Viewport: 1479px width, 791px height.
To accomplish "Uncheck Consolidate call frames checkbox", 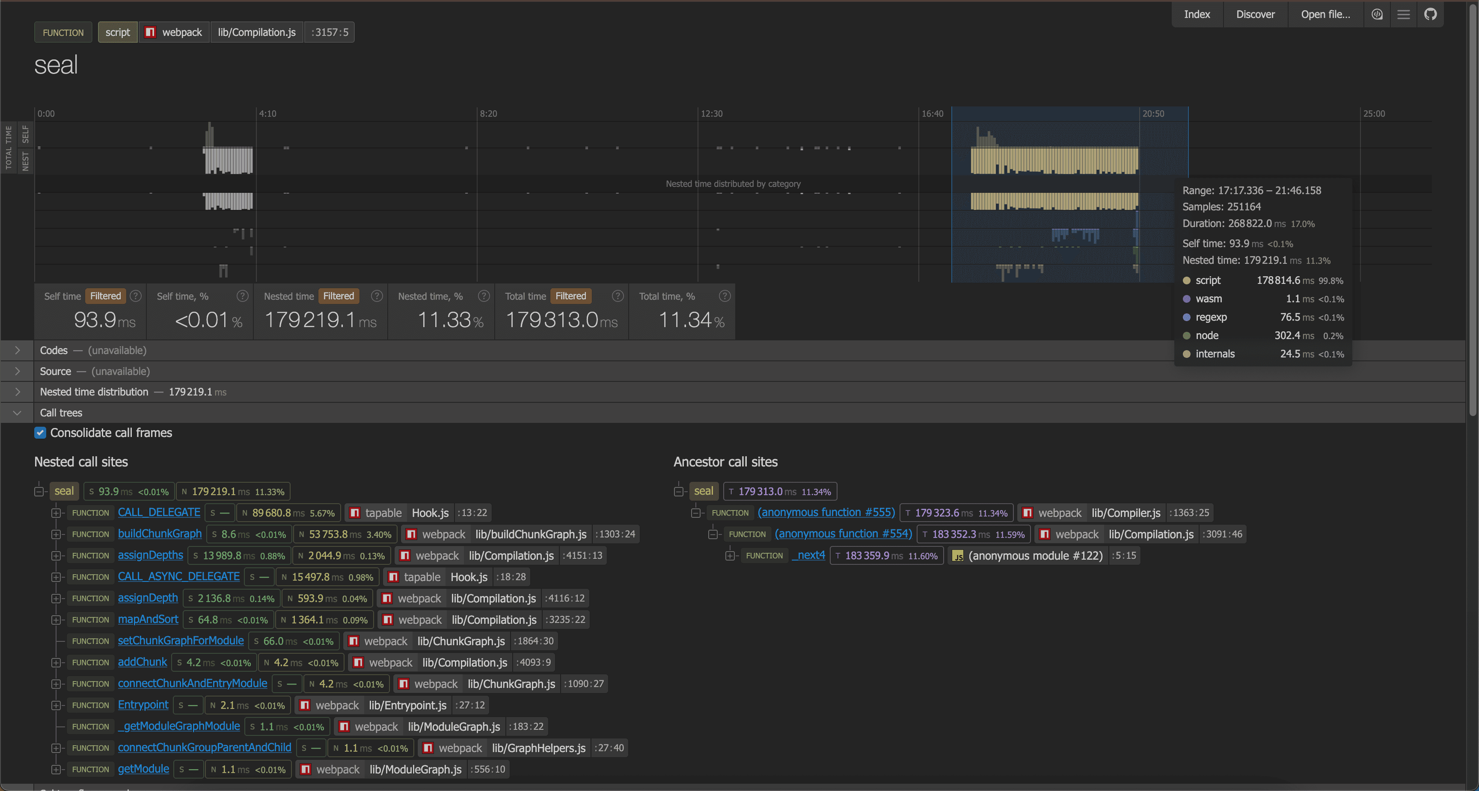I will pyautogui.click(x=40, y=433).
